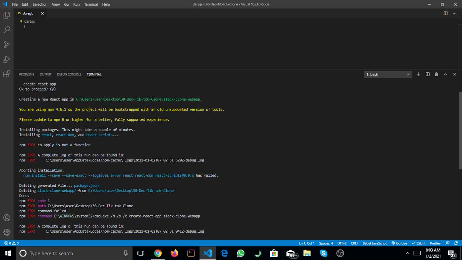
Task: Open the Edit menu
Action: [25, 4]
